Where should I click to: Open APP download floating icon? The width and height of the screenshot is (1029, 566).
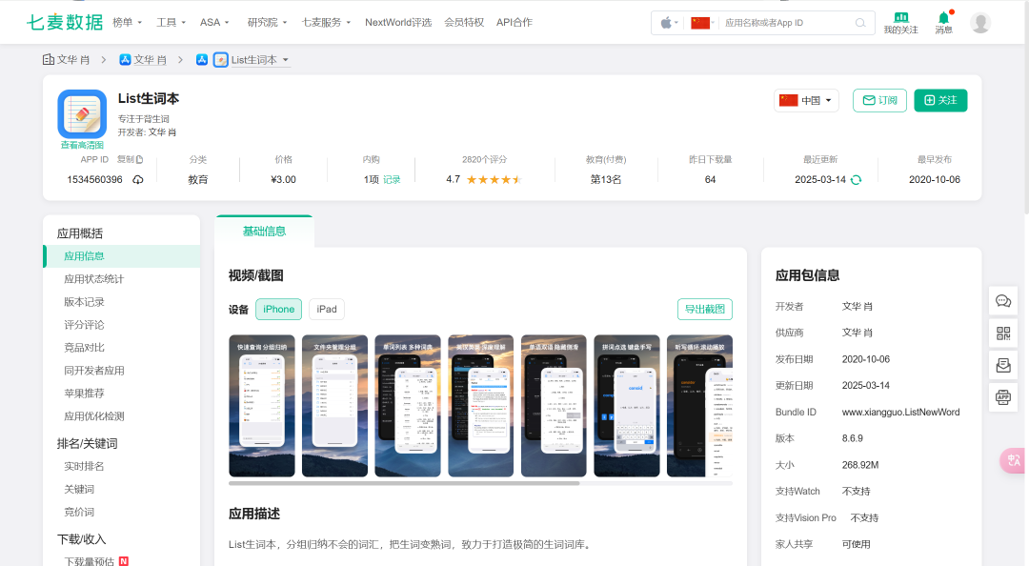[x=1003, y=397]
